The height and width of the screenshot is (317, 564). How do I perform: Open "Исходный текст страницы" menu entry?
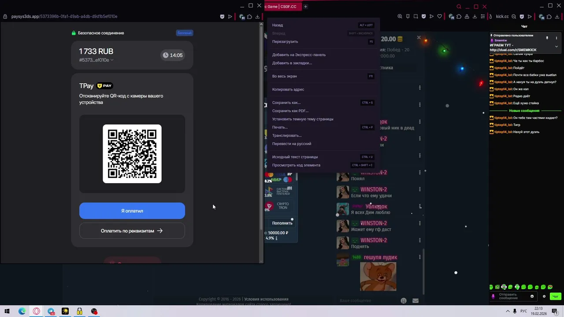[x=323, y=157]
